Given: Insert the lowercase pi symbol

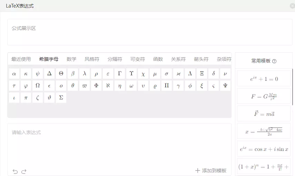Looking at the screenshot, I should [x=26, y=98].
